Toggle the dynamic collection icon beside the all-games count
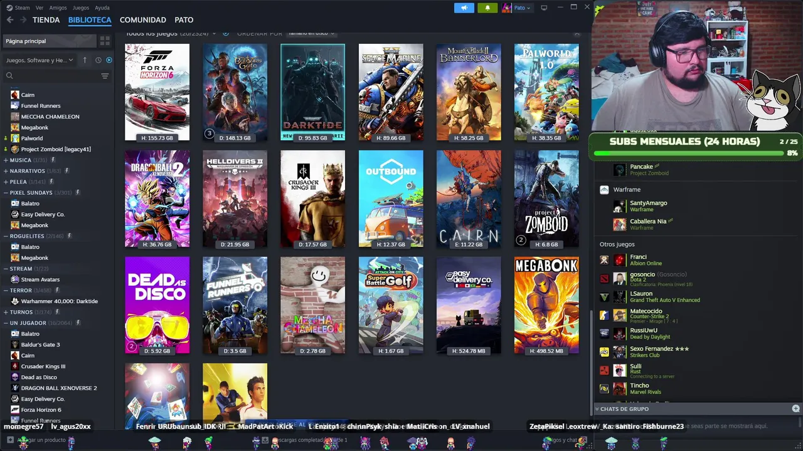 tap(225, 33)
